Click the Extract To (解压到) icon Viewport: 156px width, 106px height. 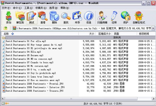click(x=20, y=17)
